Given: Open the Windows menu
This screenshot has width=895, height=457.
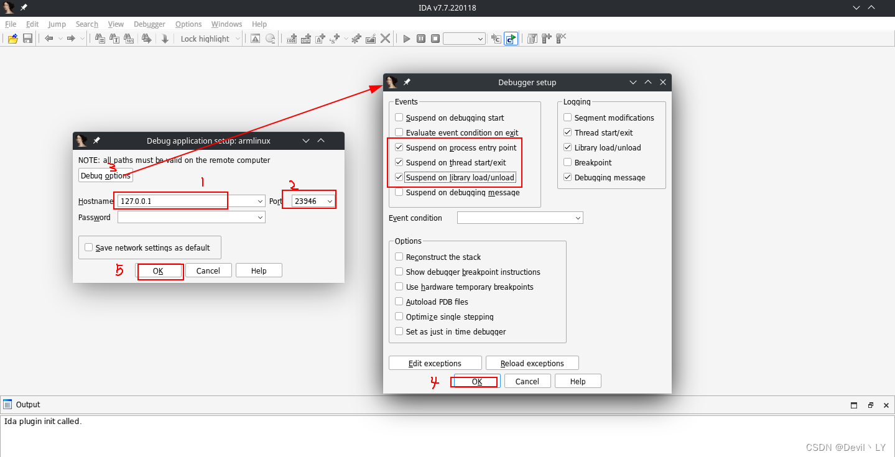Looking at the screenshot, I should [226, 24].
